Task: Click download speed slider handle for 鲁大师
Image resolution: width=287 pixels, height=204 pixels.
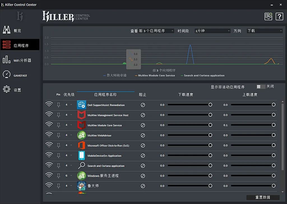Action: (210, 186)
